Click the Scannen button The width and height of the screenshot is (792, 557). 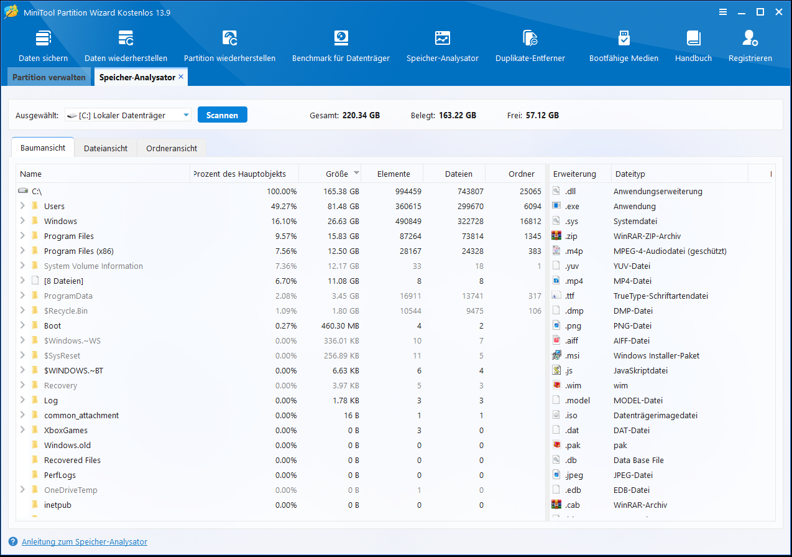point(222,115)
